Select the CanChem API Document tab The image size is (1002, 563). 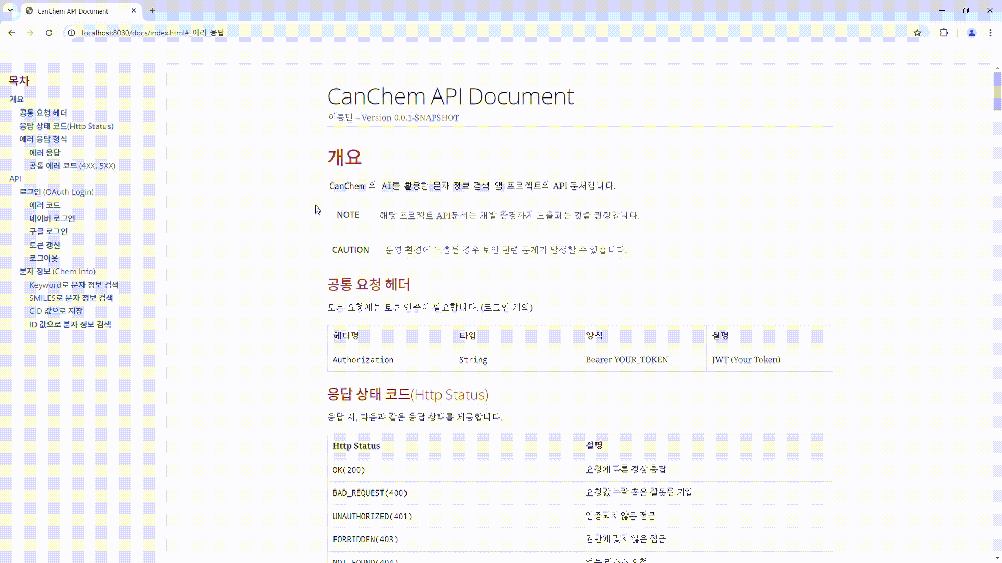click(x=73, y=11)
